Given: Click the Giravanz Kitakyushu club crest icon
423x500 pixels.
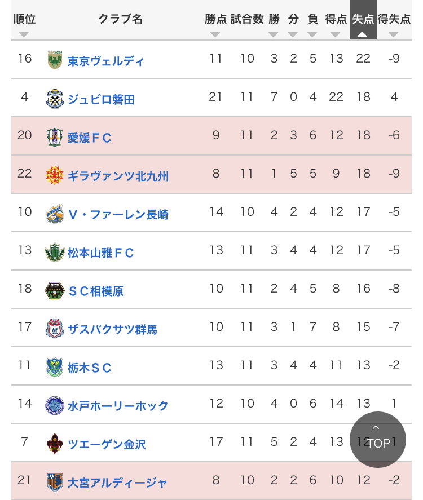Looking at the screenshot, I should coord(55,175).
